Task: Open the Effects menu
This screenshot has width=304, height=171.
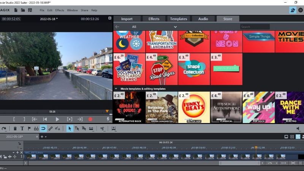Action: point(60,10)
